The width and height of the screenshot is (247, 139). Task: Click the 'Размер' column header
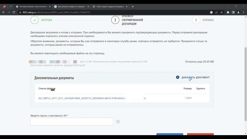coord(188,88)
